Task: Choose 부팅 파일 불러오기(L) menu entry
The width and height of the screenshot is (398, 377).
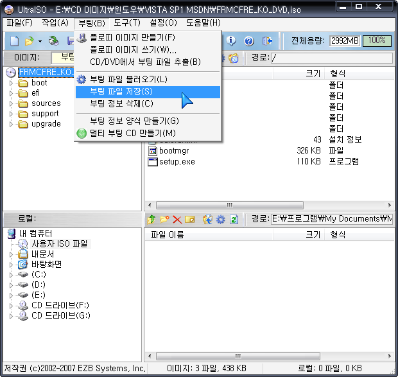Action: pyautogui.click(x=148, y=80)
